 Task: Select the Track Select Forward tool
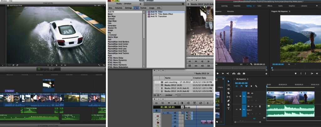(x=229, y=85)
